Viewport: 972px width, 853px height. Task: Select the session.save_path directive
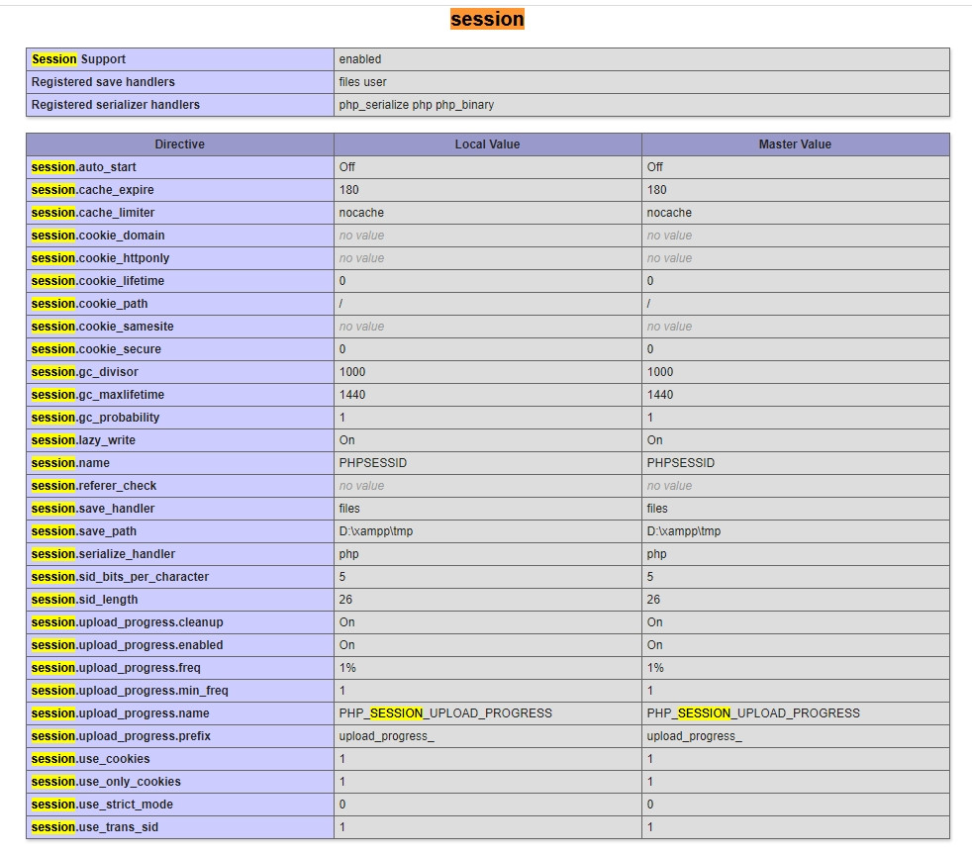click(84, 531)
